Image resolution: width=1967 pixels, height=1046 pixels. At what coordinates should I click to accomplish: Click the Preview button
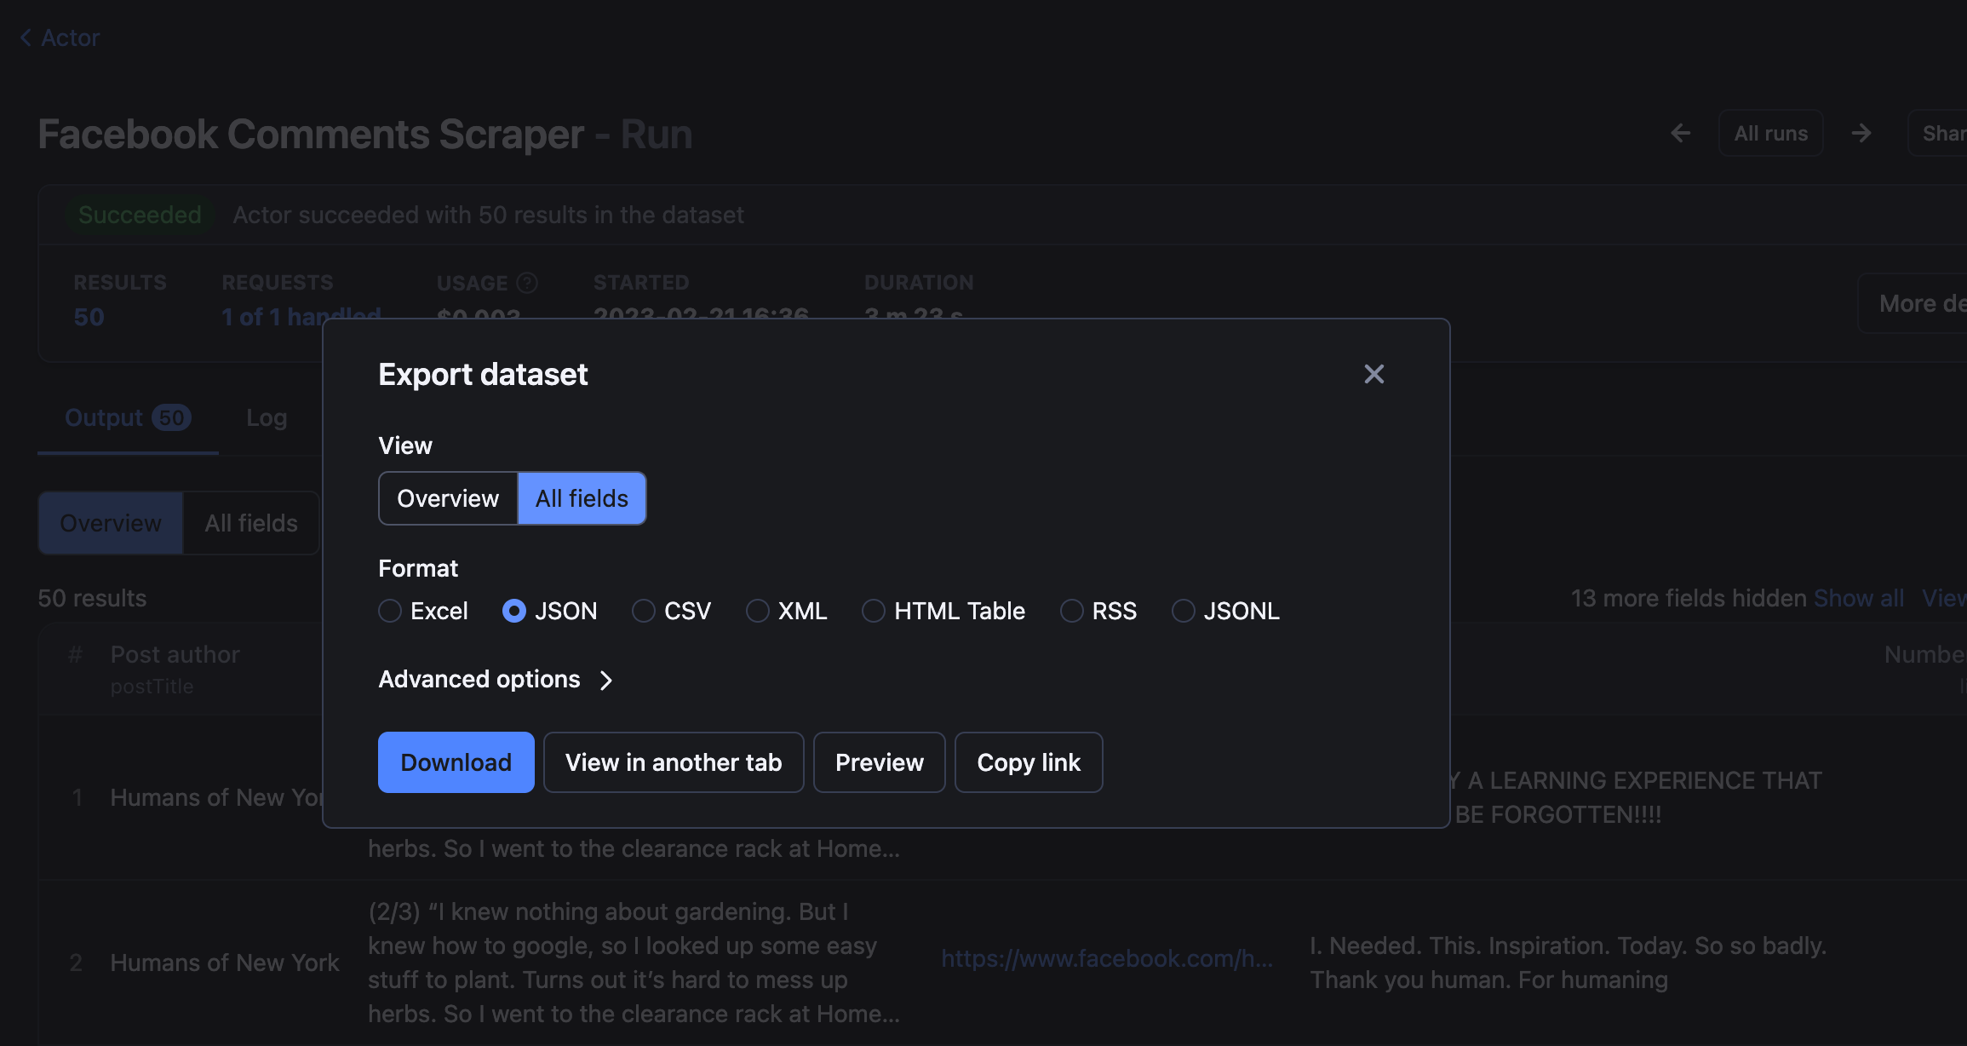point(880,762)
